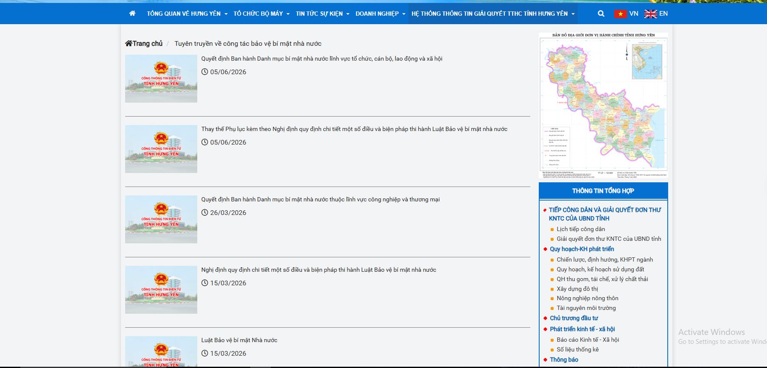Image resolution: width=767 pixels, height=368 pixels.
Task: Open the search magnifier icon
Action: pyautogui.click(x=601, y=14)
